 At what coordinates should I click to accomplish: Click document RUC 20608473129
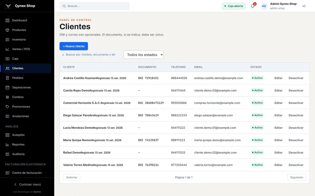point(151,103)
